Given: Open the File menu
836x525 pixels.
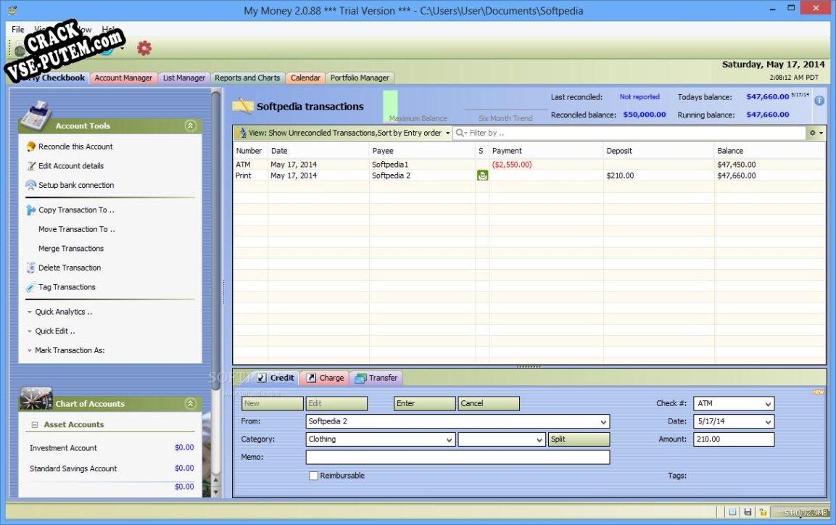Looking at the screenshot, I should click(x=18, y=29).
